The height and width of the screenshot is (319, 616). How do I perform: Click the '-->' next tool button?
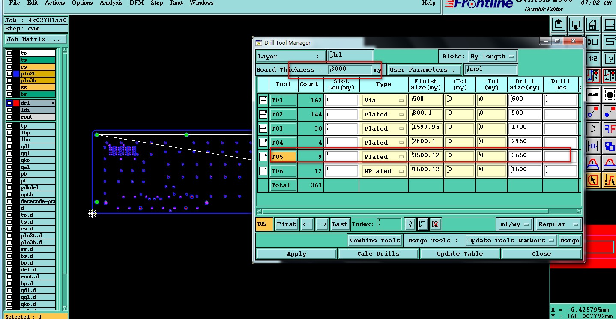[x=322, y=224]
